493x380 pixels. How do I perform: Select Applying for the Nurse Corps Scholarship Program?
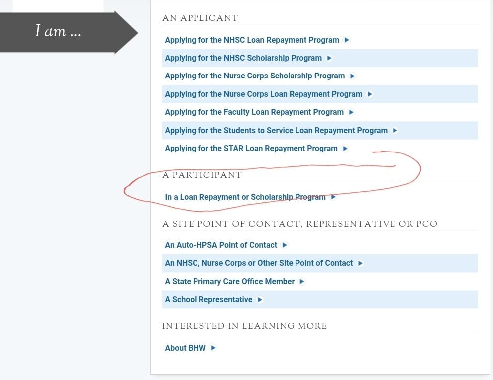coord(255,76)
